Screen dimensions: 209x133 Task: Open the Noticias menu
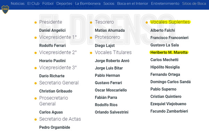(18, 3)
